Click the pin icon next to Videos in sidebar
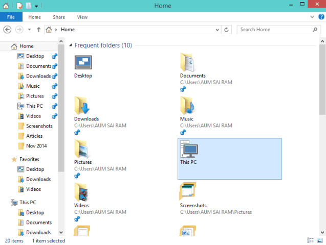The width and height of the screenshot is (326, 245). [54, 116]
